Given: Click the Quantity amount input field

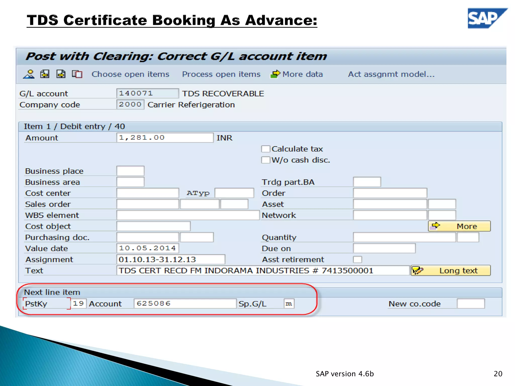Looking at the screenshot, I should (404, 237).
